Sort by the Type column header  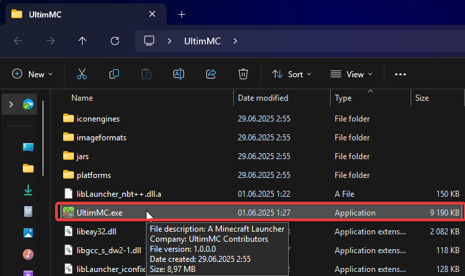[x=343, y=98]
